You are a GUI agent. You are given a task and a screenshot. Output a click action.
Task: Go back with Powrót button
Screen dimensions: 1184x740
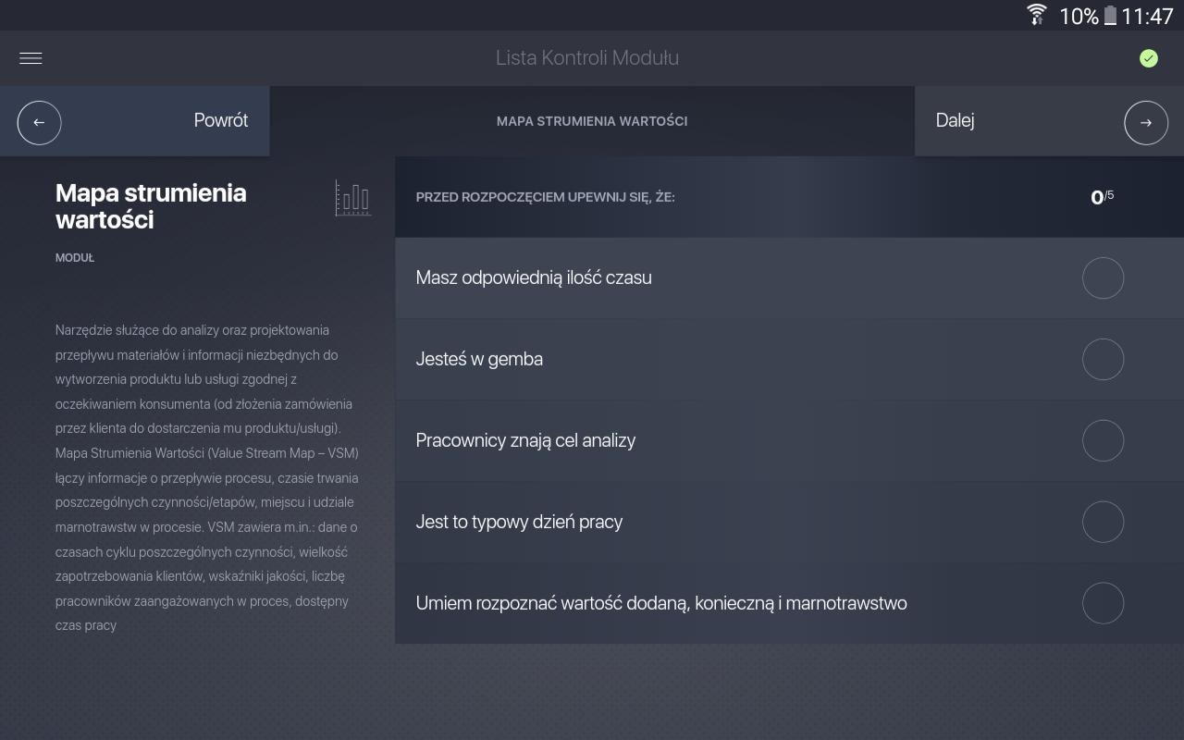pos(135,121)
